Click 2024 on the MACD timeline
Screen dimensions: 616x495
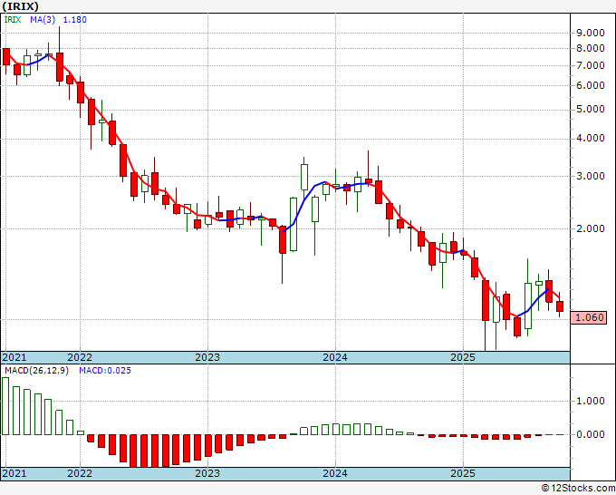[335, 473]
